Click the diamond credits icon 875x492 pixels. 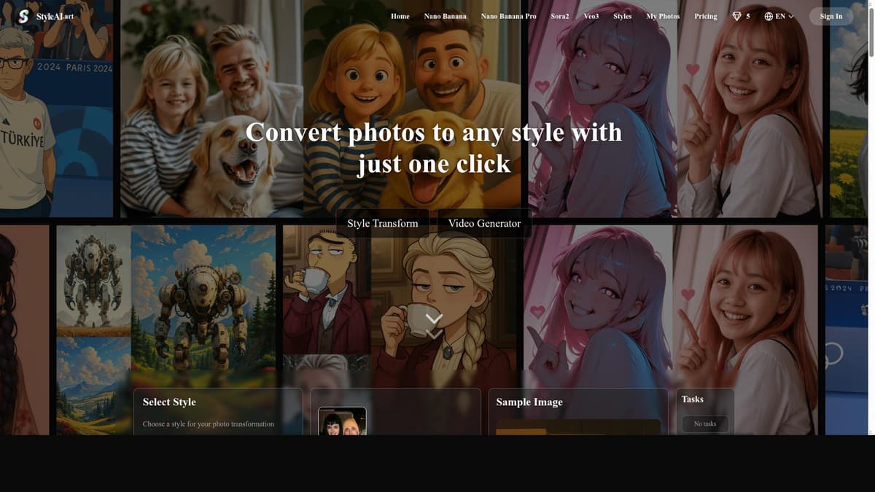[736, 15]
